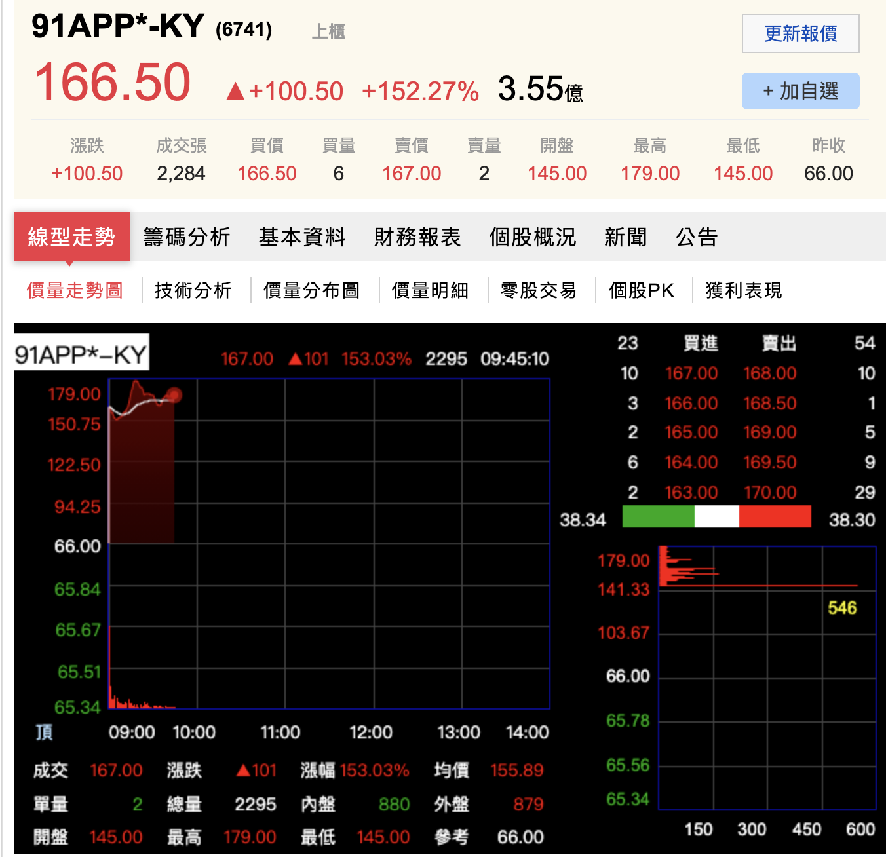
Task: Click the stock code (6741)
Action: tap(244, 29)
